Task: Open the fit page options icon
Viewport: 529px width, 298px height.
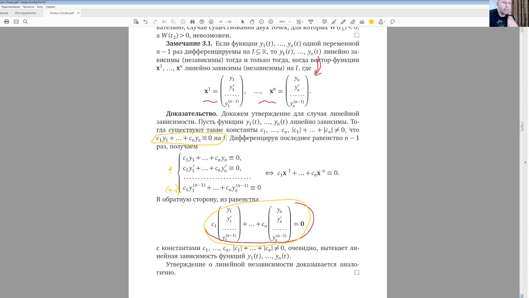Action: (x=299, y=22)
